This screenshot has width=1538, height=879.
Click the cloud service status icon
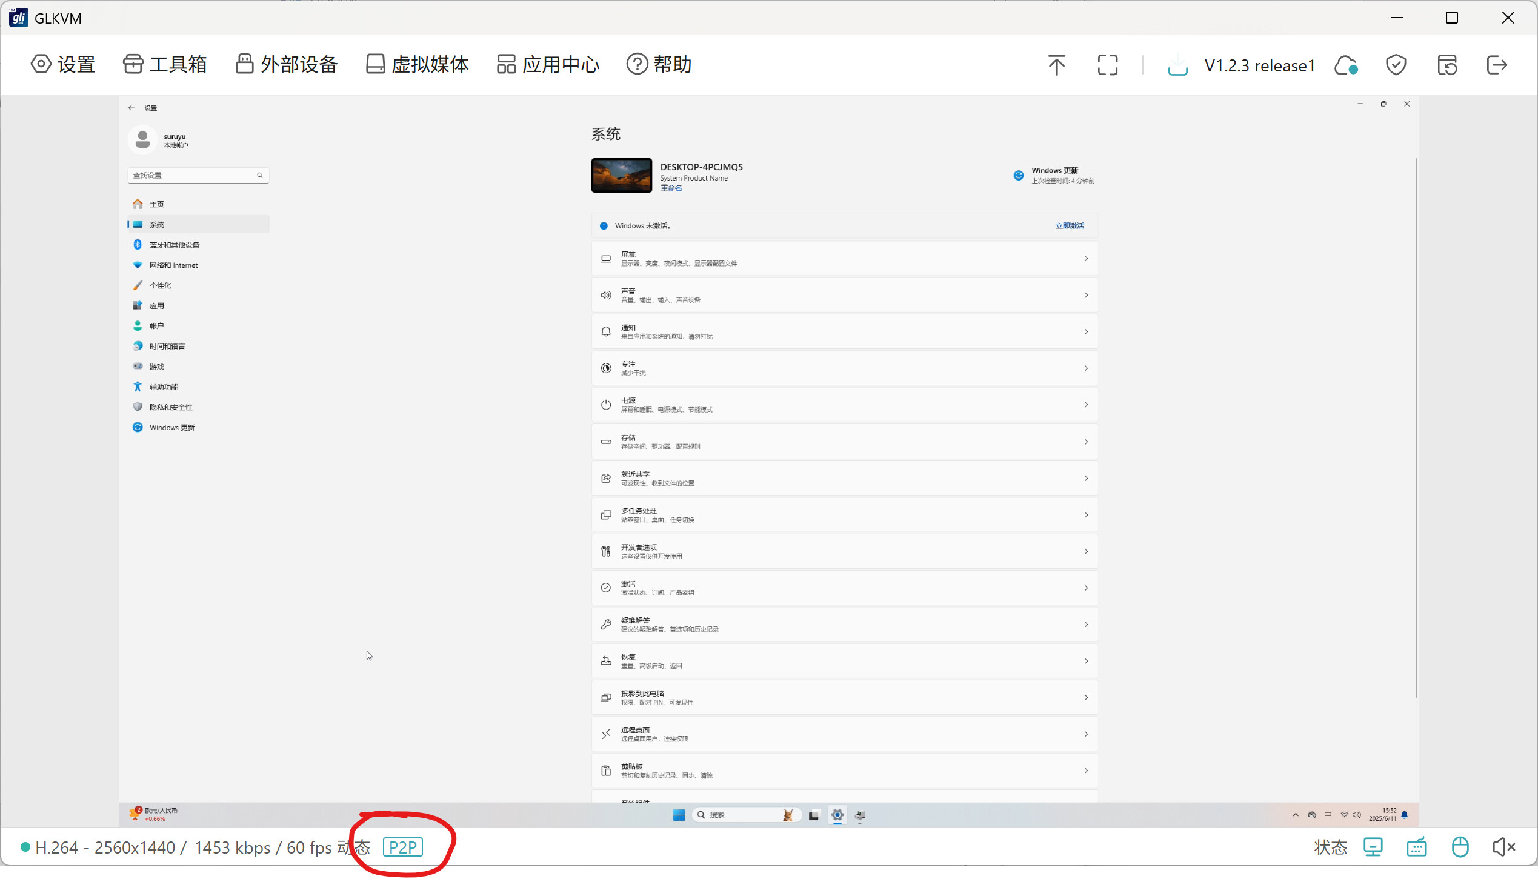(1345, 65)
